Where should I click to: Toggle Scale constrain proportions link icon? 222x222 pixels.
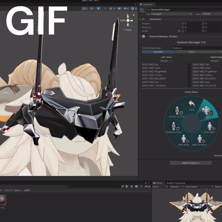point(179,31)
